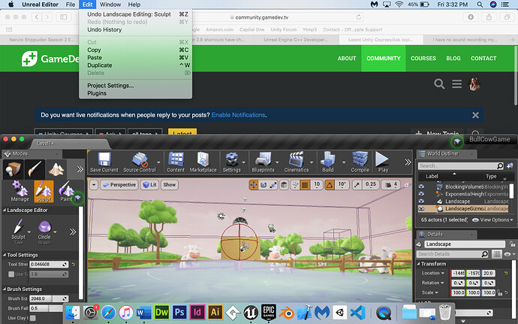Click the GameDev site search magnifier
518x324 pixels.
(x=439, y=83)
